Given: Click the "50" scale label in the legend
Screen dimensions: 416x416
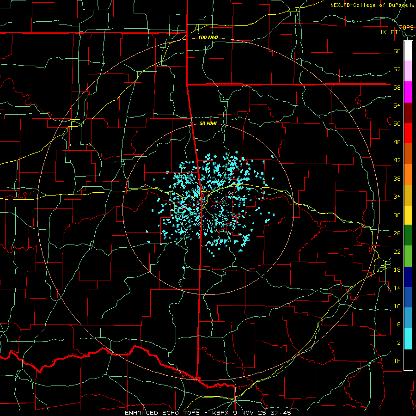Looking at the screenshot, I should pos(397,124).
